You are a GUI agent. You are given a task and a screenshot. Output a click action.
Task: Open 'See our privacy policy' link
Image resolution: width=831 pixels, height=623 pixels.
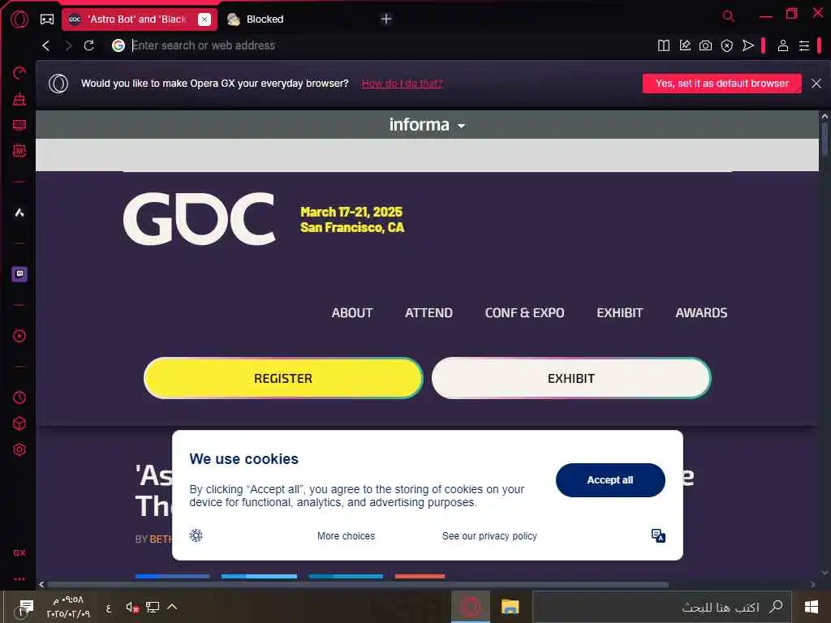tap(489, 535)
